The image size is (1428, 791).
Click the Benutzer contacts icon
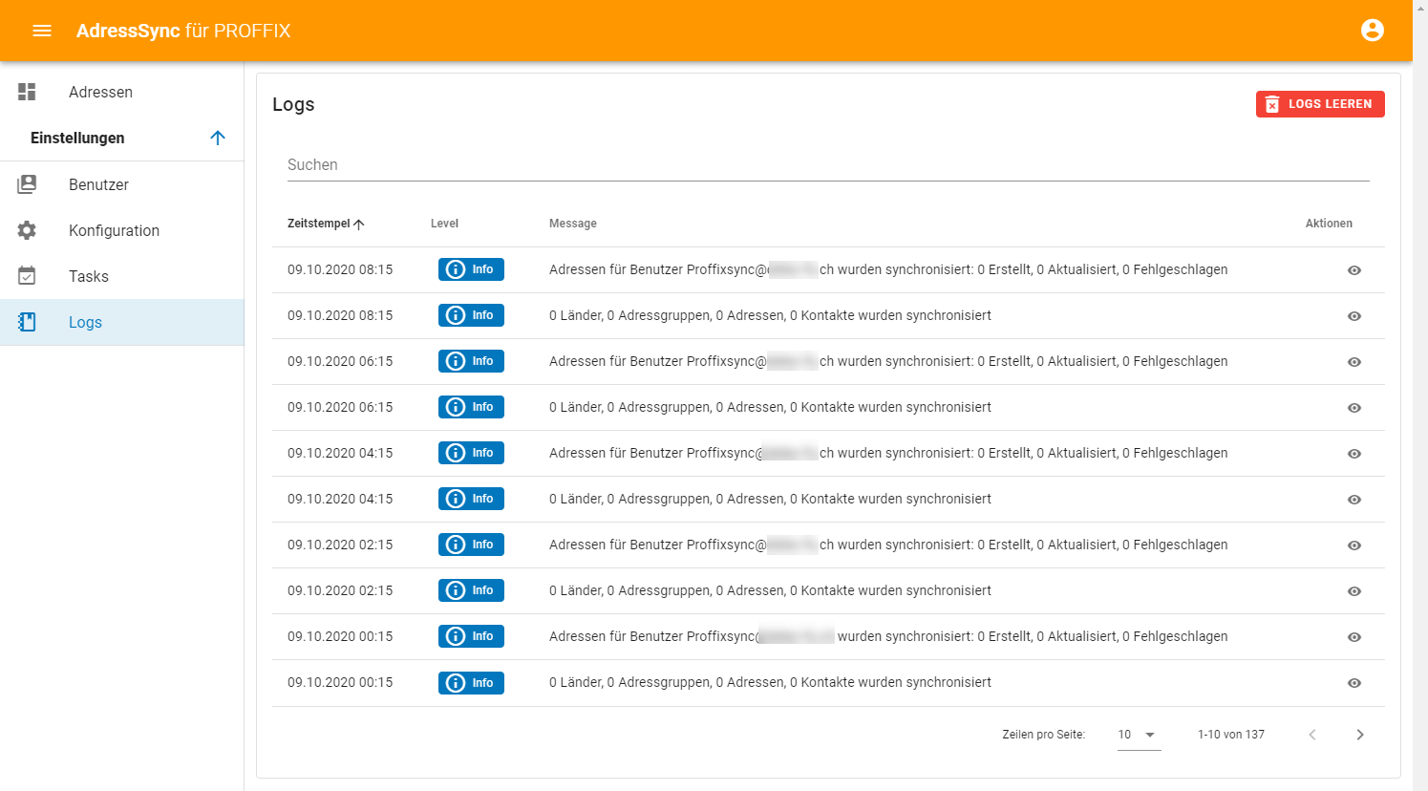coord(27,184)
